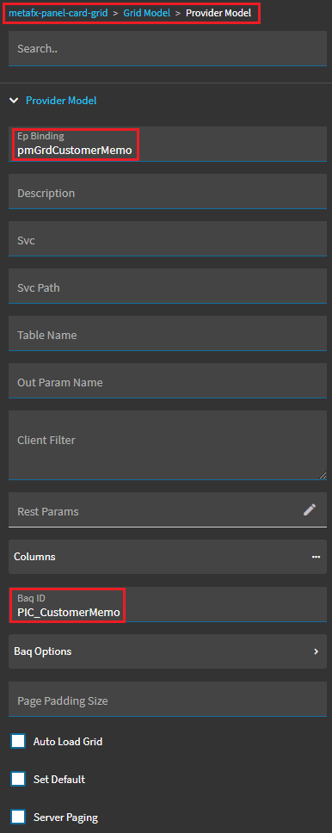Focus the Search field
The height and width of the screenshot is (833, 332).
168,48
